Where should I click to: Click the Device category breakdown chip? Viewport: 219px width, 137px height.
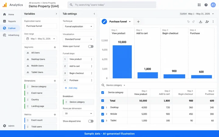[x=78, y=102]
